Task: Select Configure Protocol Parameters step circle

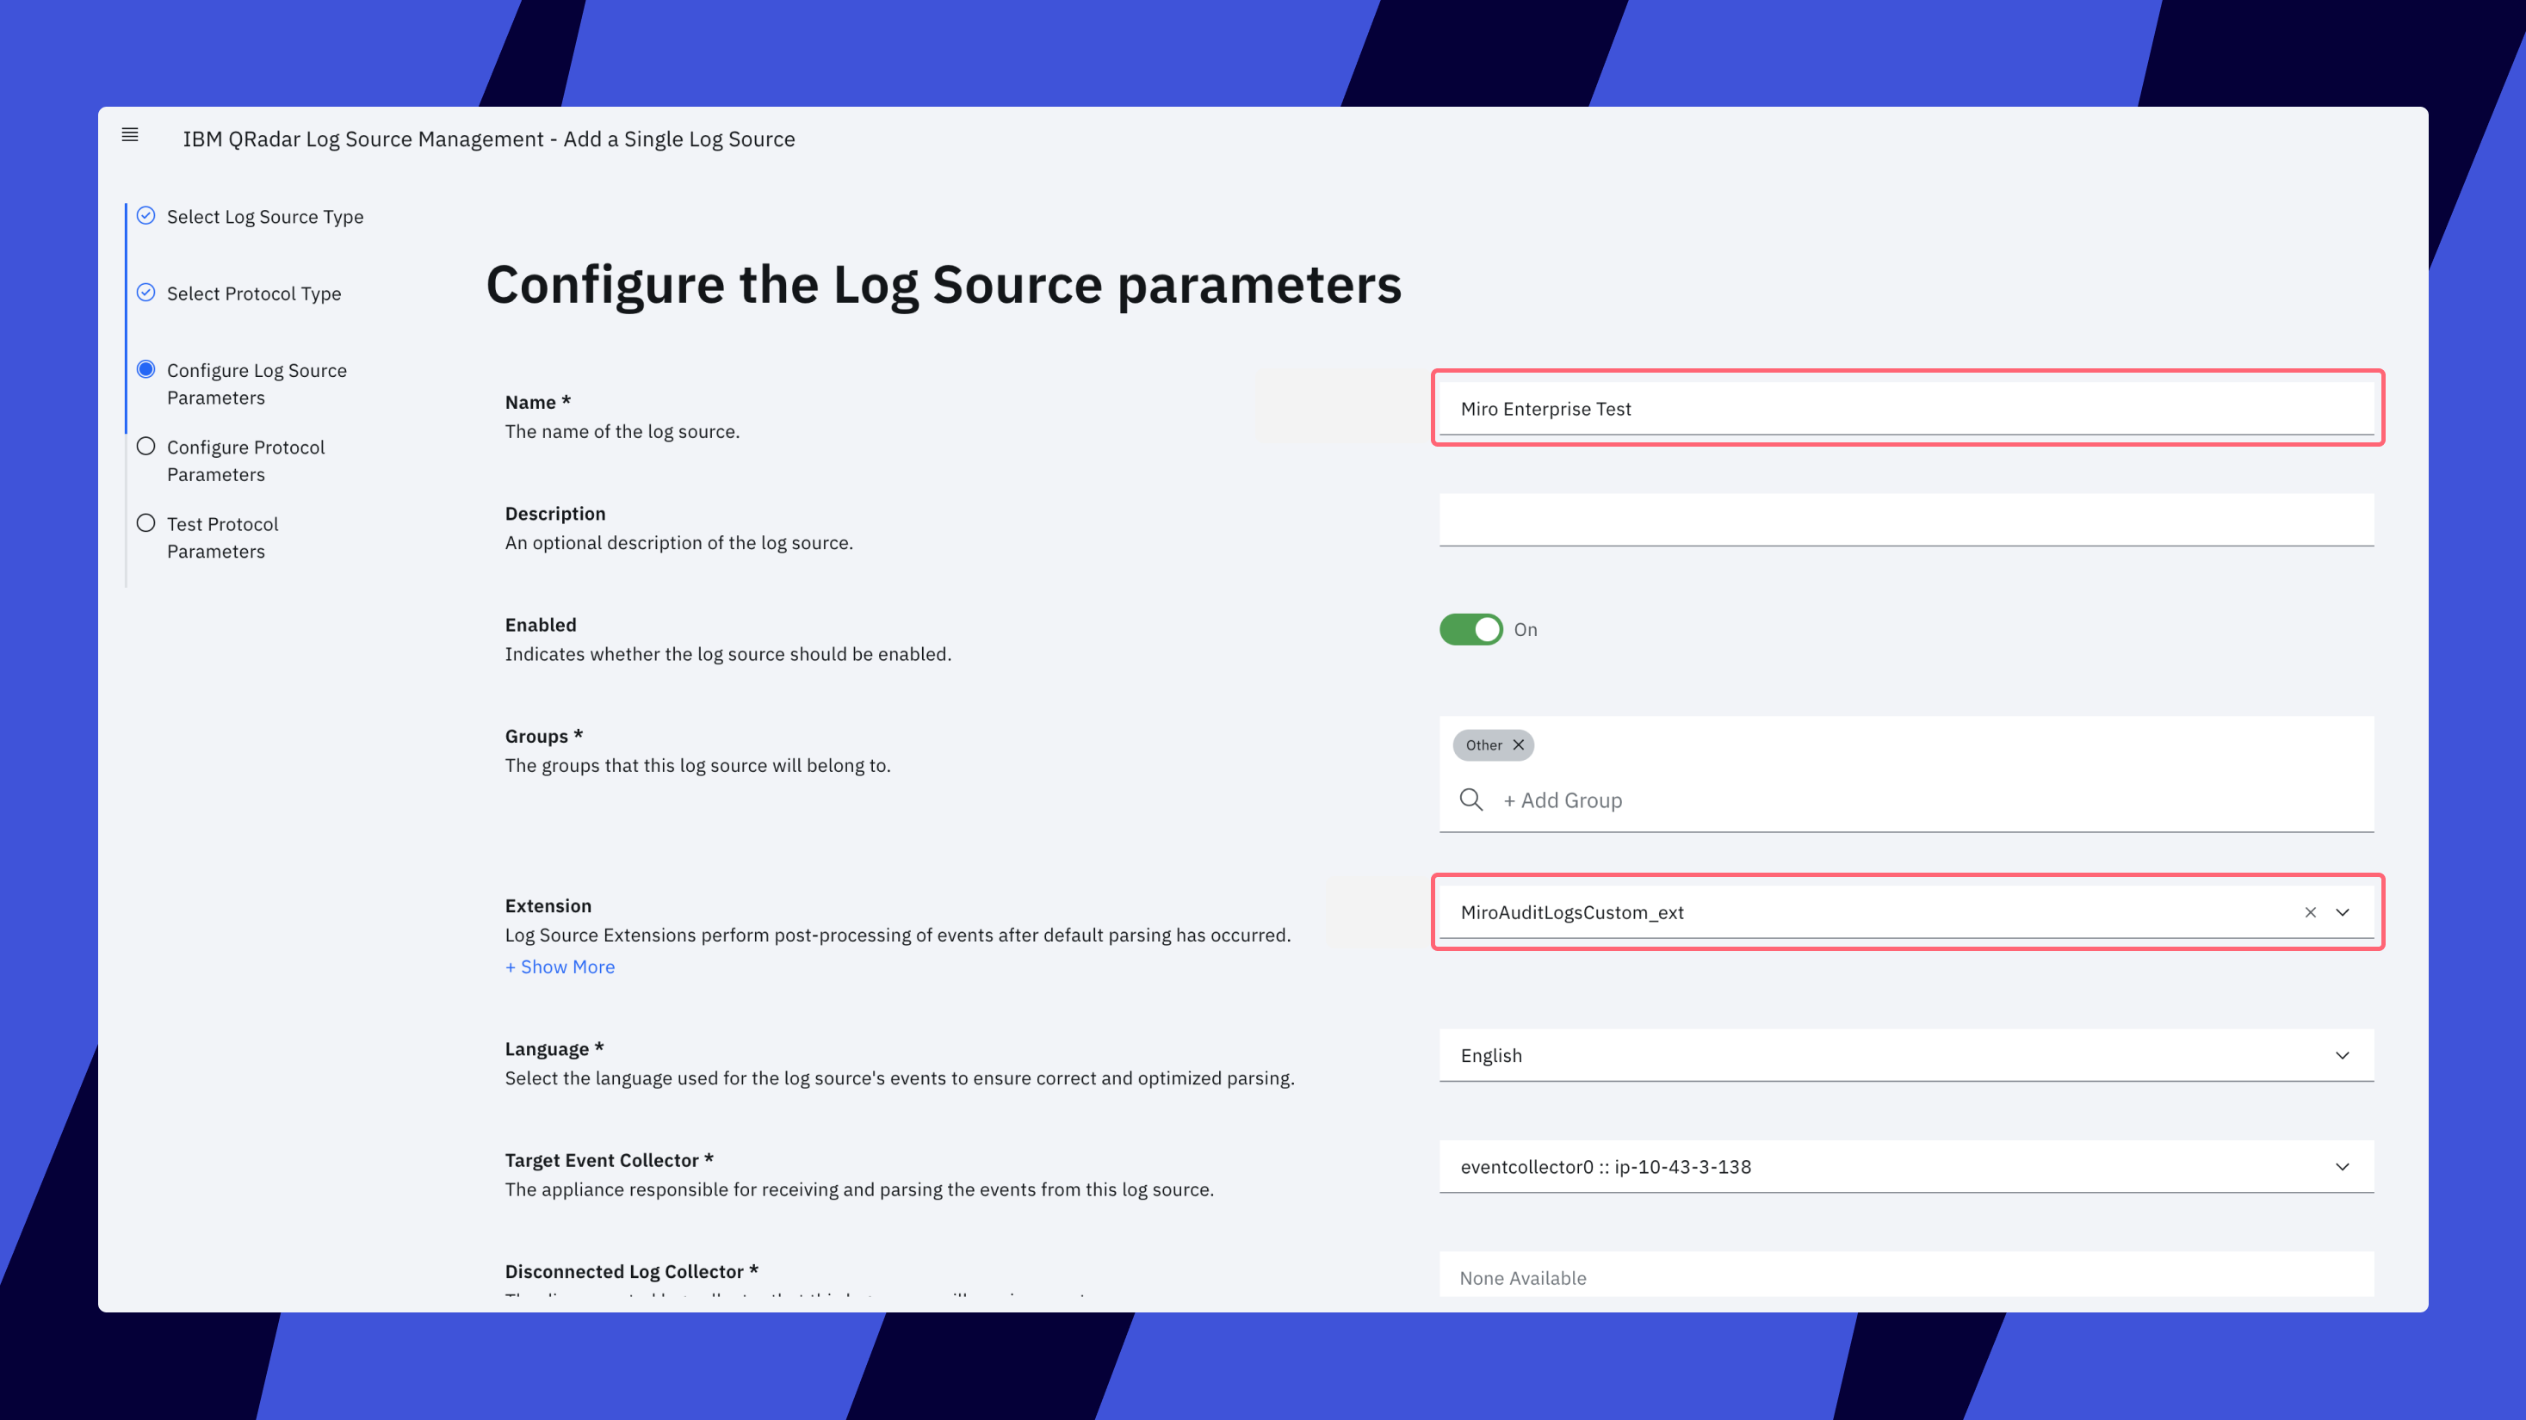Action: [x=146, y=447]
